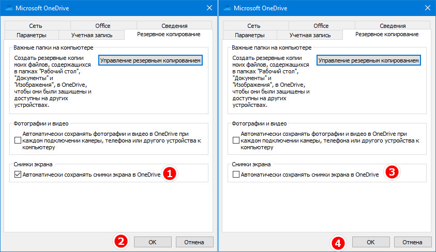
Task: Switch to Параметры tab in left window
Action: [x=32, y=35]
